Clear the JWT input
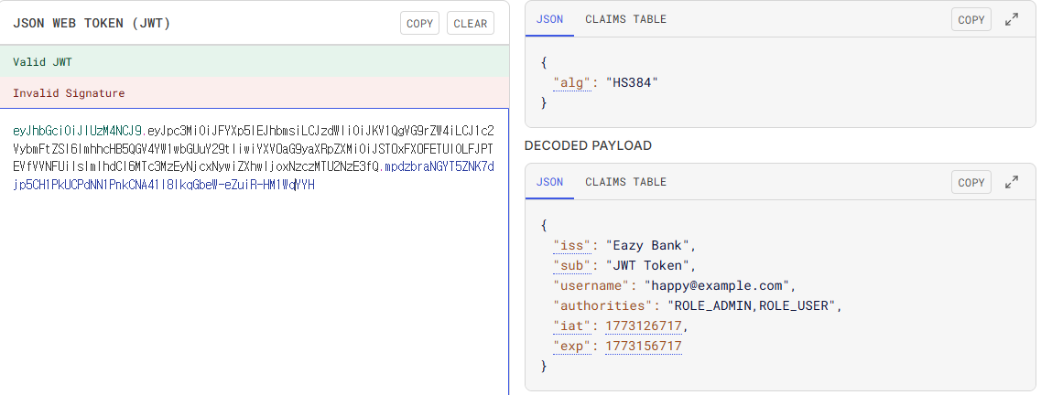Image resolution: width=1041 pixels, height=395 pixels. click(471, 23)
